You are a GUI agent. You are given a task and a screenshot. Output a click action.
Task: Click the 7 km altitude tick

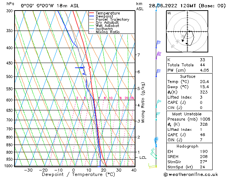point(138,55)
